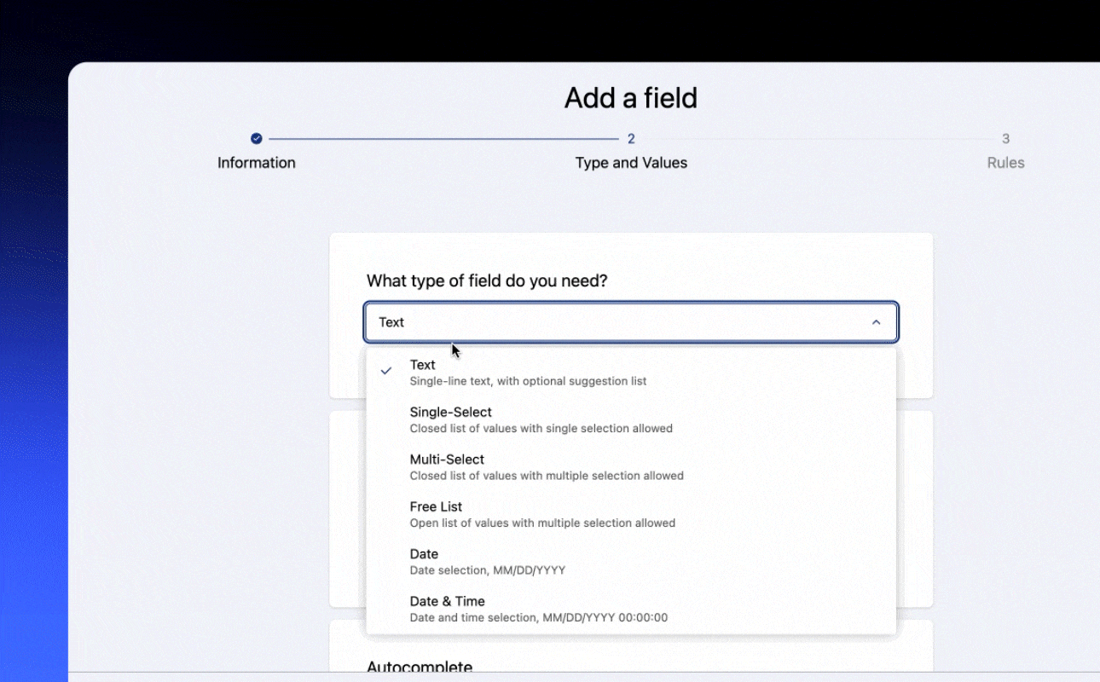Click the progress line between steps 2 and 3
This screenshot has height=682, width=1100.
(x=819, y=139)
